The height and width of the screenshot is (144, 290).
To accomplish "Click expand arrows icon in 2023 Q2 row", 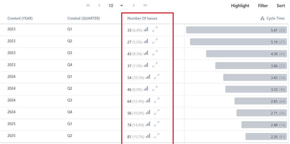I will point(155,41).
